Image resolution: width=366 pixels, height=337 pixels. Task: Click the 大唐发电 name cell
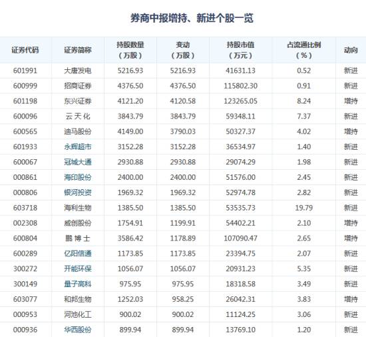pos(78,71)
